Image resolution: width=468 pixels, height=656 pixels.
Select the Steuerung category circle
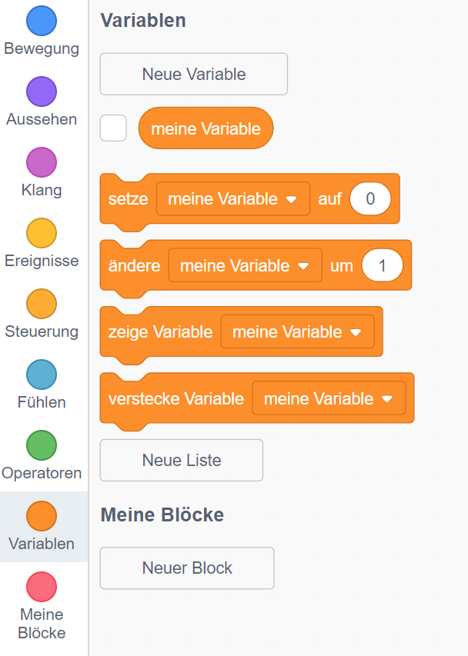click(x=42, y=304)
